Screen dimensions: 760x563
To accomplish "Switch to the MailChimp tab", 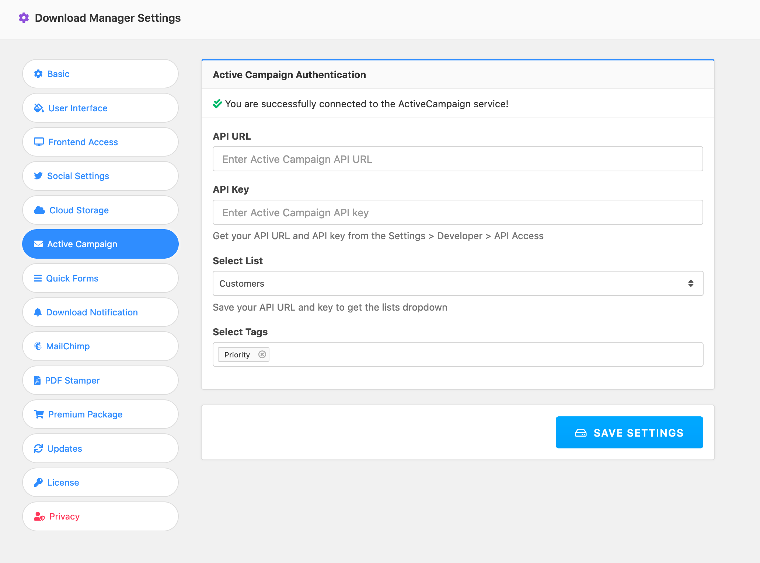I will pos(100,346).
